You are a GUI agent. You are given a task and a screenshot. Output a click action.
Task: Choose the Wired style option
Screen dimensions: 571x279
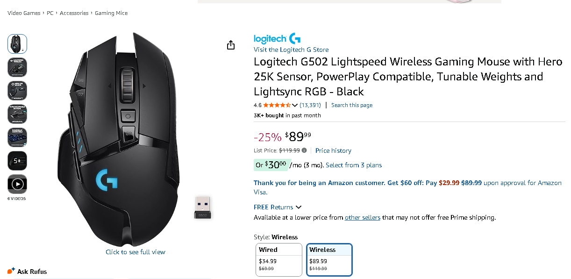pos(279,259)
